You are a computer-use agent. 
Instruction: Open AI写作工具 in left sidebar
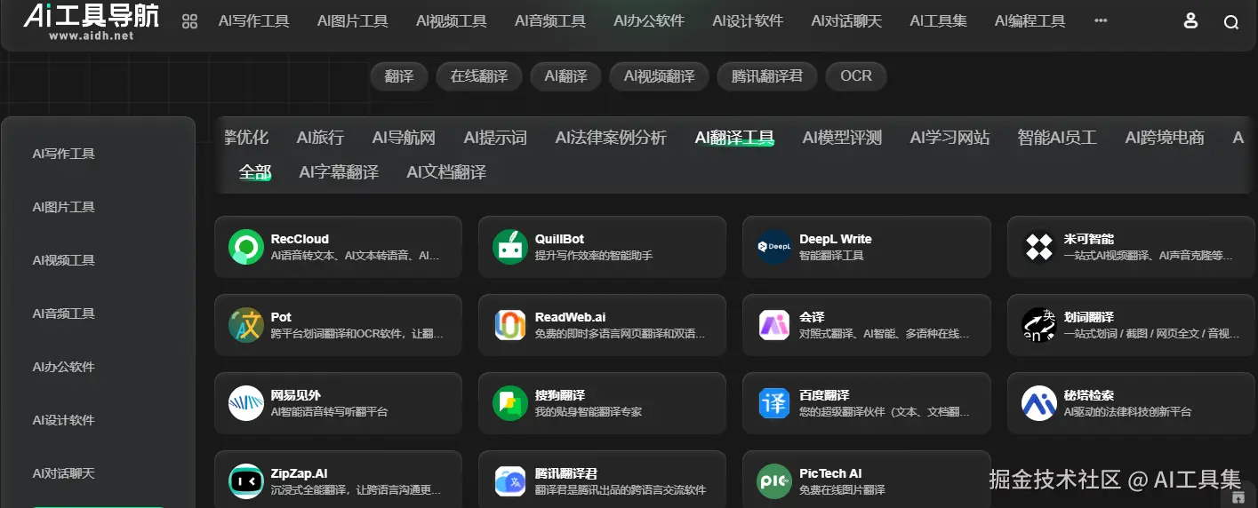point(64,154)
